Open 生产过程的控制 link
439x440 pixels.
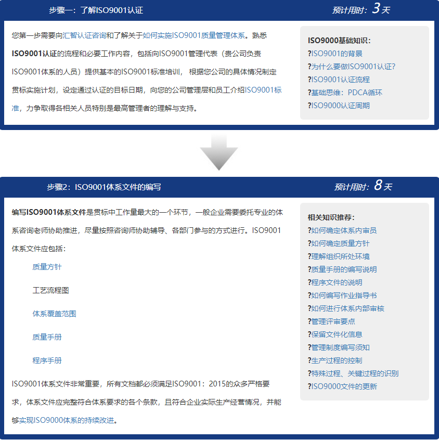(x=337, y=360)
